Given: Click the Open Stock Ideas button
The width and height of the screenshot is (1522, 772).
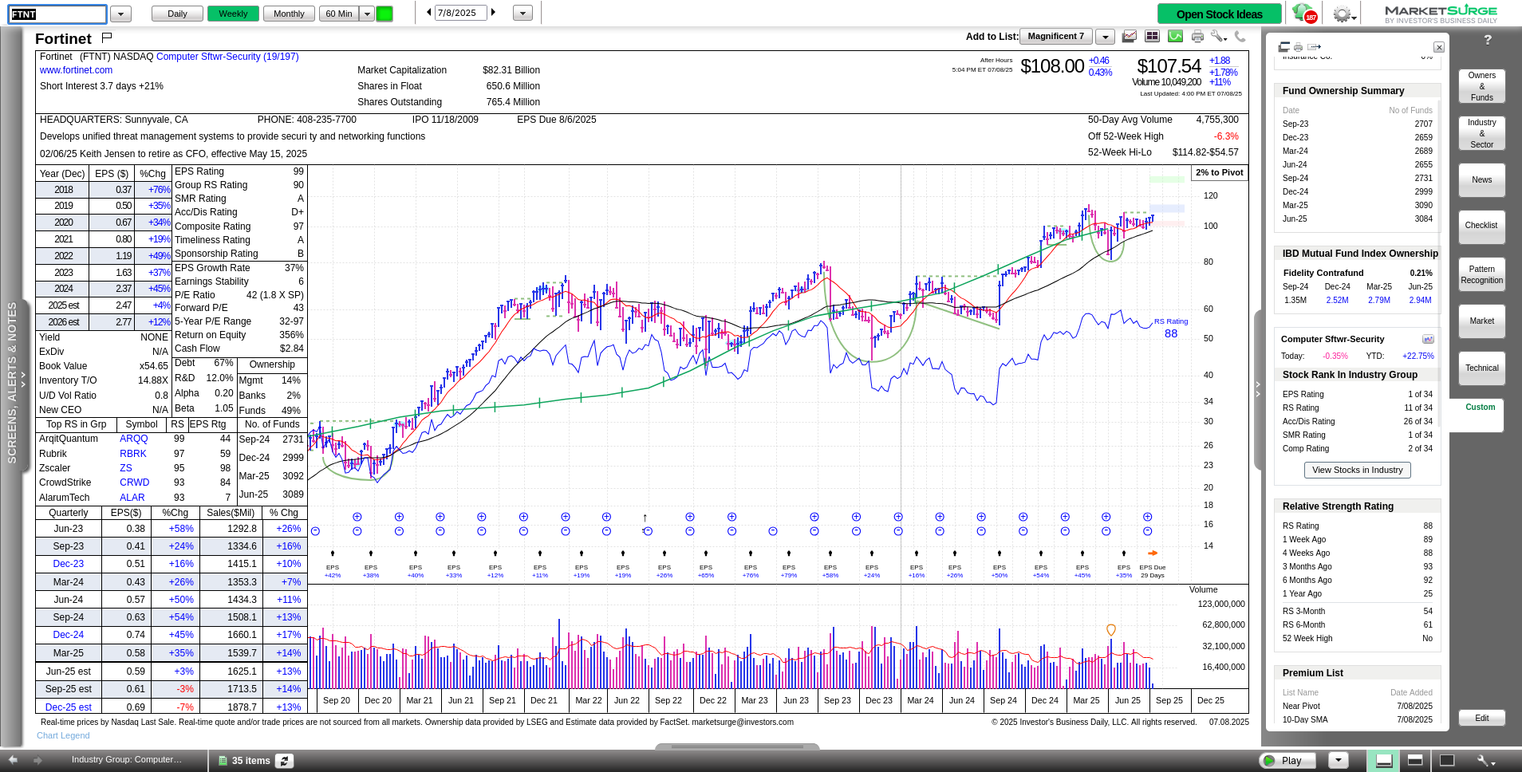Looking at the screenshot, I should click(x=1219, y=14).
